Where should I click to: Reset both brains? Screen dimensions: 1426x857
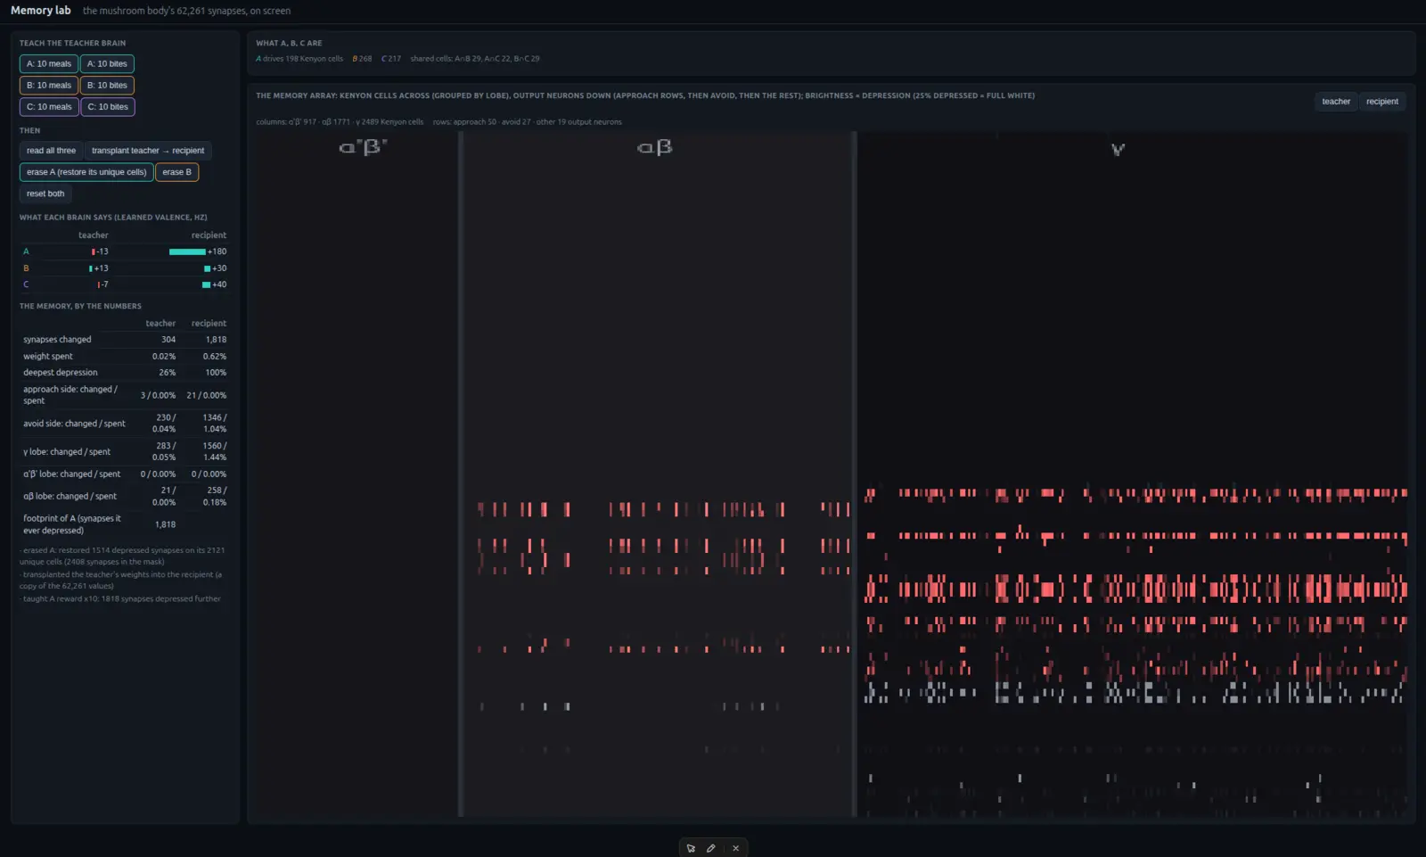[45, 194]
